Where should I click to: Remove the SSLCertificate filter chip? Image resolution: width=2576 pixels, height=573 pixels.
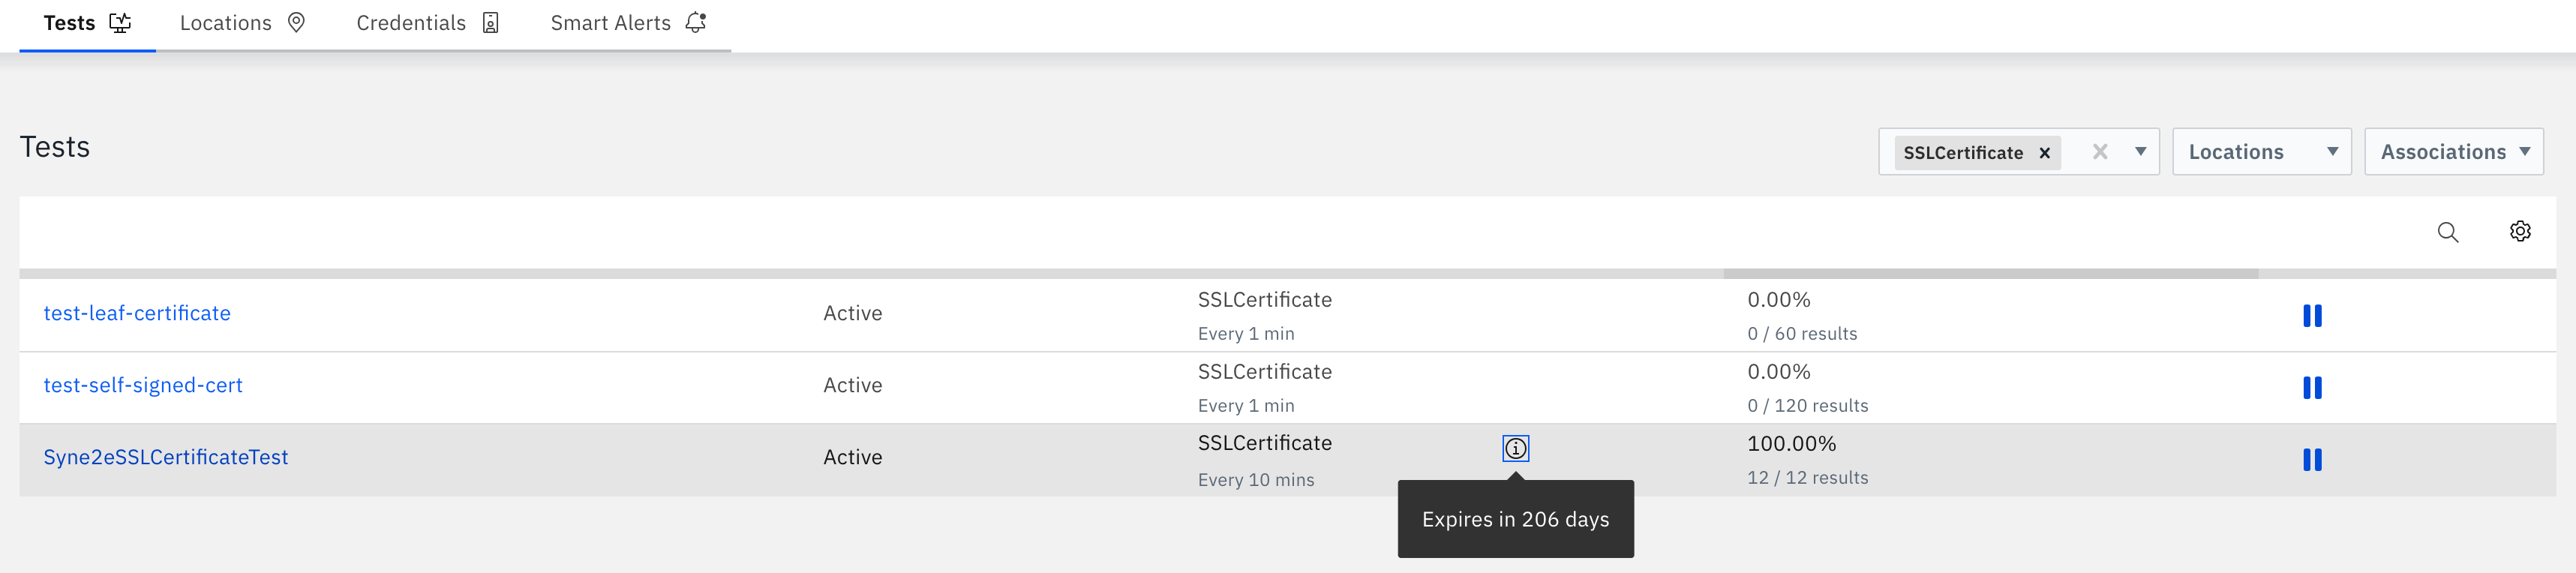pyautogui.click(x=2044, y=153)
